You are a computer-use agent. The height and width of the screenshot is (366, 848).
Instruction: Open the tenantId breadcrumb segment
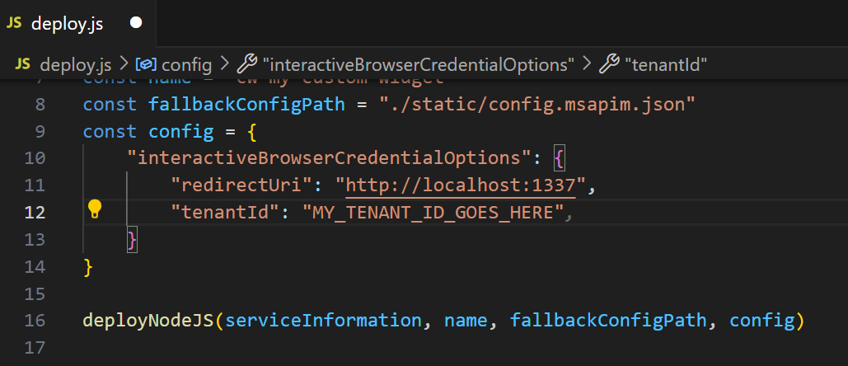click(666, 65)
